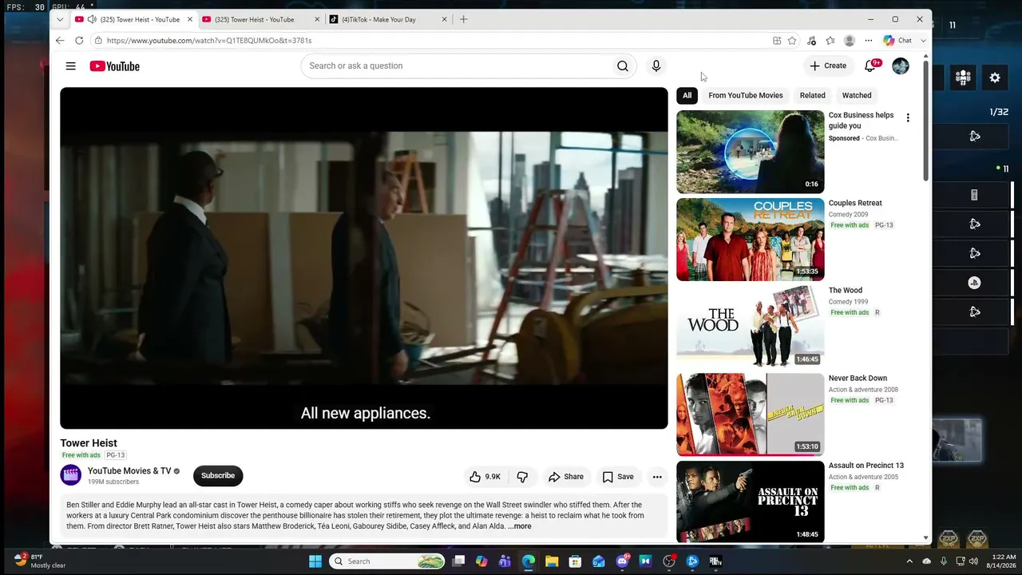The image size is (1022, 575).
Task: Open the Assault on Precinct 13 thumbnail
Action: point(751,502)
